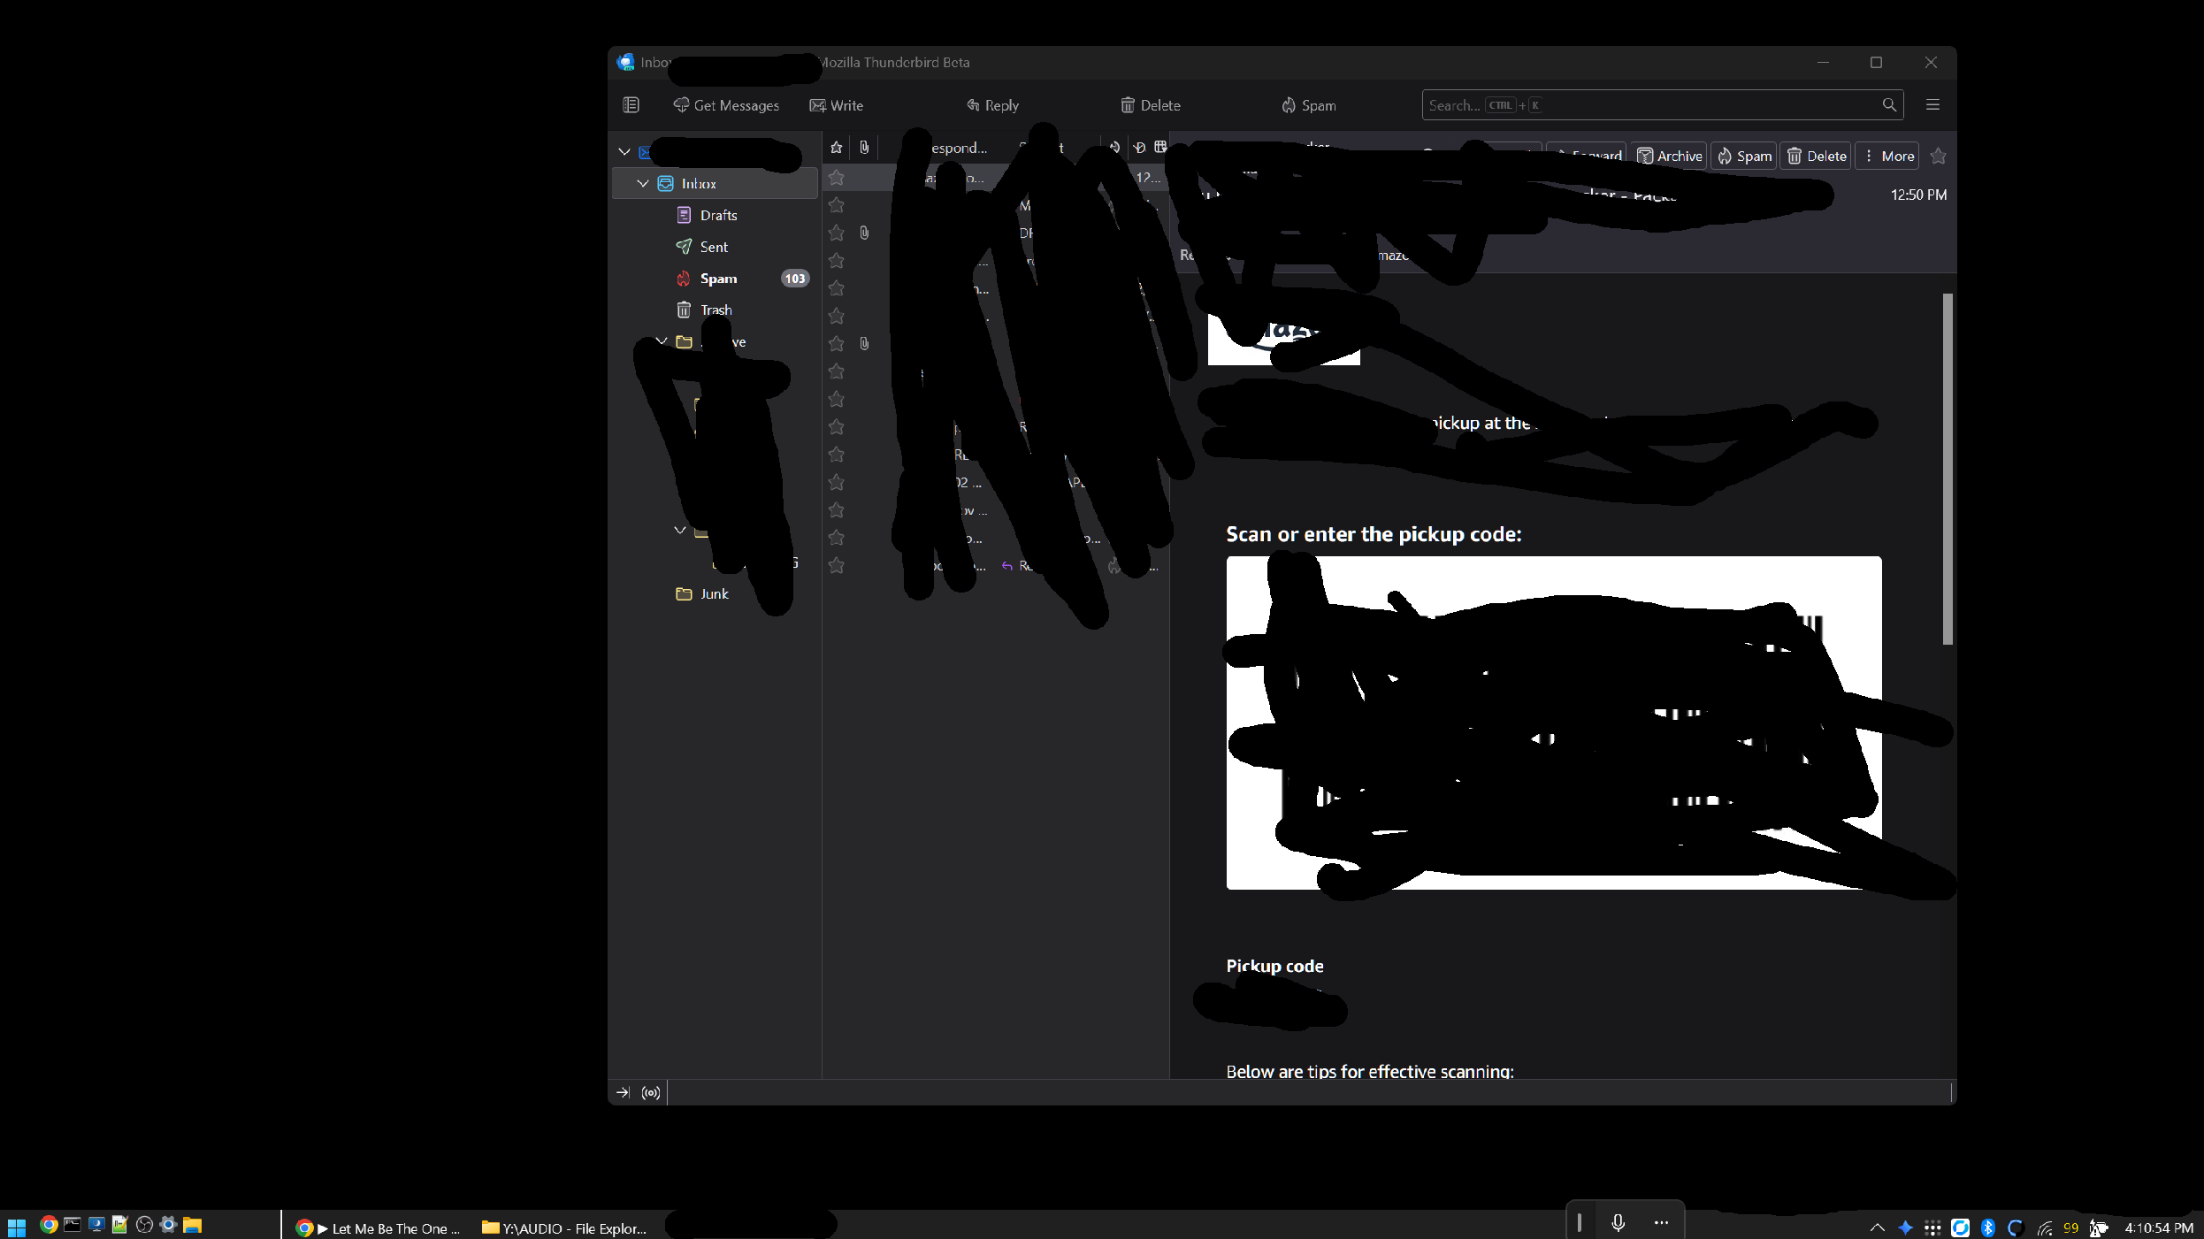Image resolution: width=2204 pixels, height=1239 pixels.
Task: Toggle the folder pane spaces toolbar icon
Action: coord(631,105)
